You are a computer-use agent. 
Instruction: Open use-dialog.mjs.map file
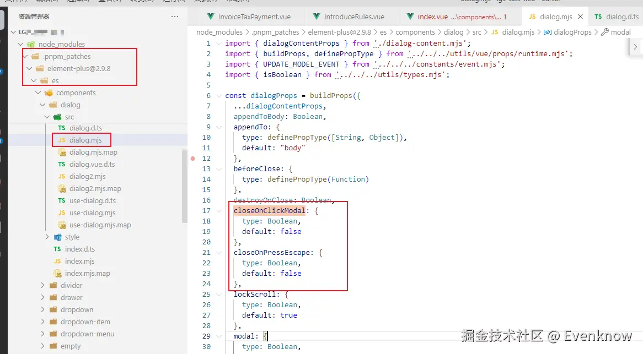point(100,225)
